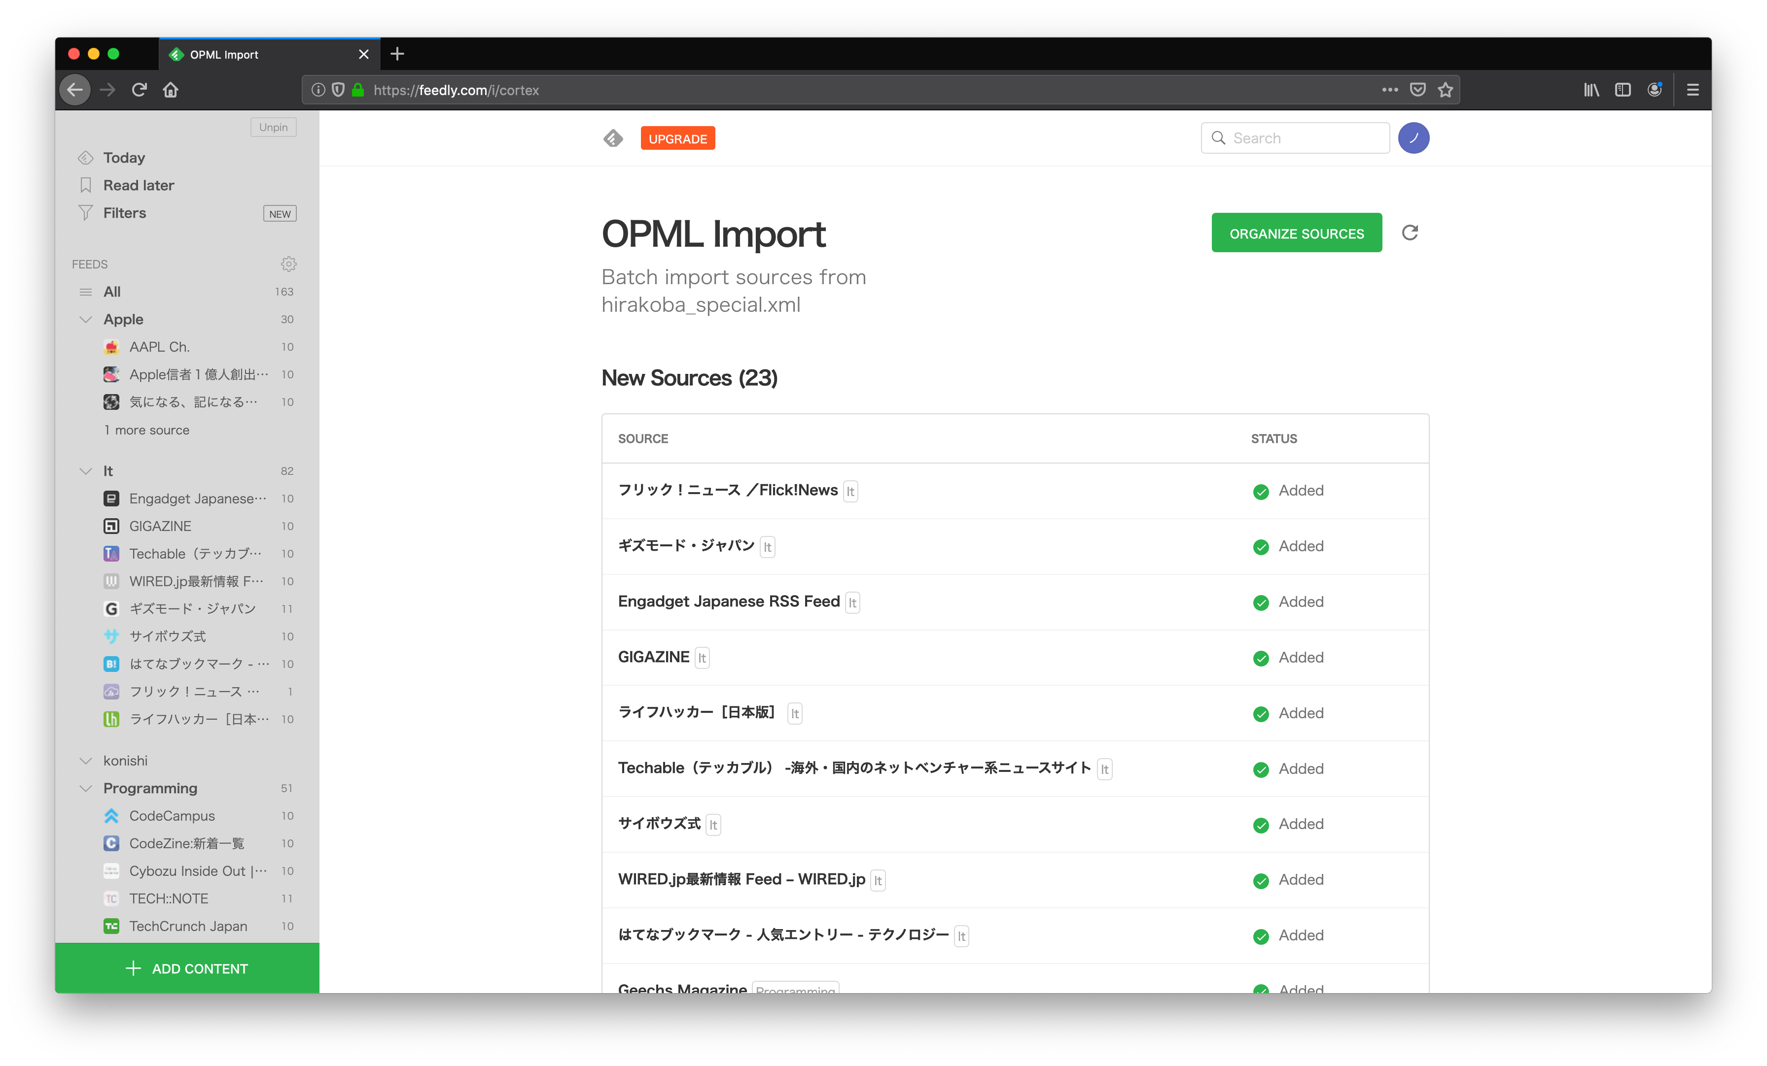This screenshot has height=1066, width=1767.
Task: Open user profile avatar
Action: pos(1414,138)
